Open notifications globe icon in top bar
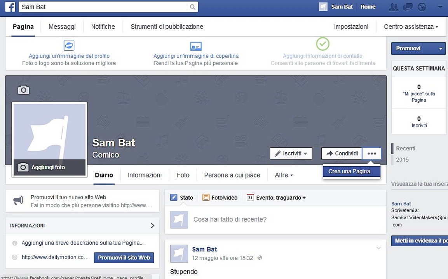Image resolution: width=448 pixels, height=279 pixels. [422, 7]
